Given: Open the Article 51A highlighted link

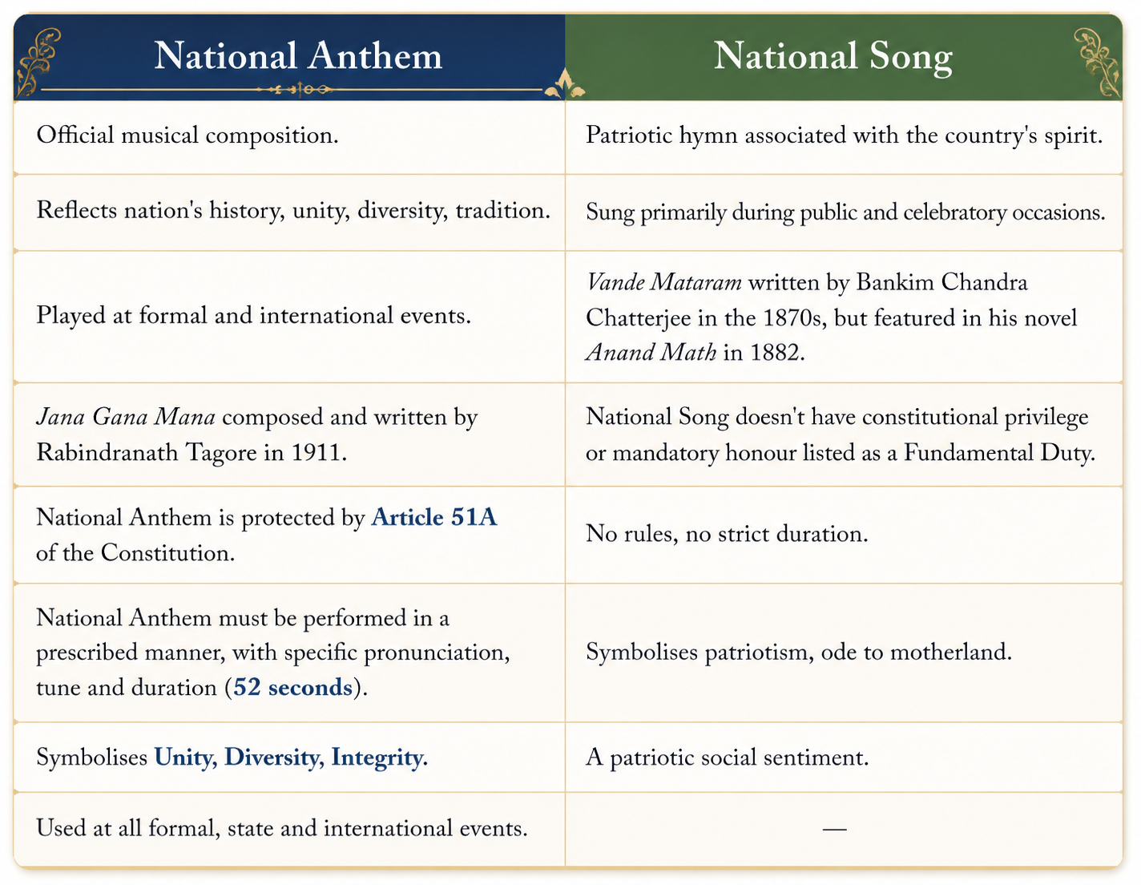Looking at the screenshot, I should click(x=434, y=518).
